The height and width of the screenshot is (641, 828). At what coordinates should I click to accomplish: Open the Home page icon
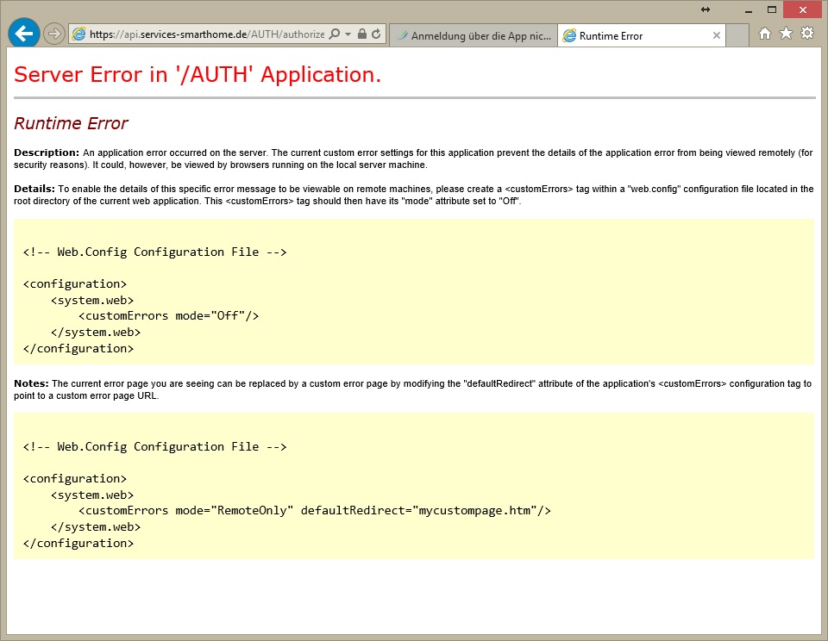click(x=765, y=34)
